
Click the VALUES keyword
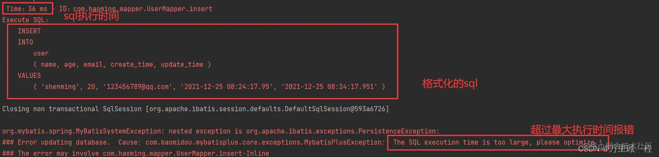pos(29,75)
